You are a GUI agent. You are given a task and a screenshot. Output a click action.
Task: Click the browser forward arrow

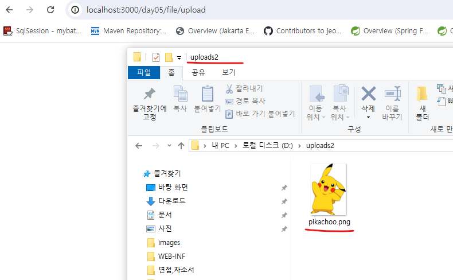coord(30,10)
